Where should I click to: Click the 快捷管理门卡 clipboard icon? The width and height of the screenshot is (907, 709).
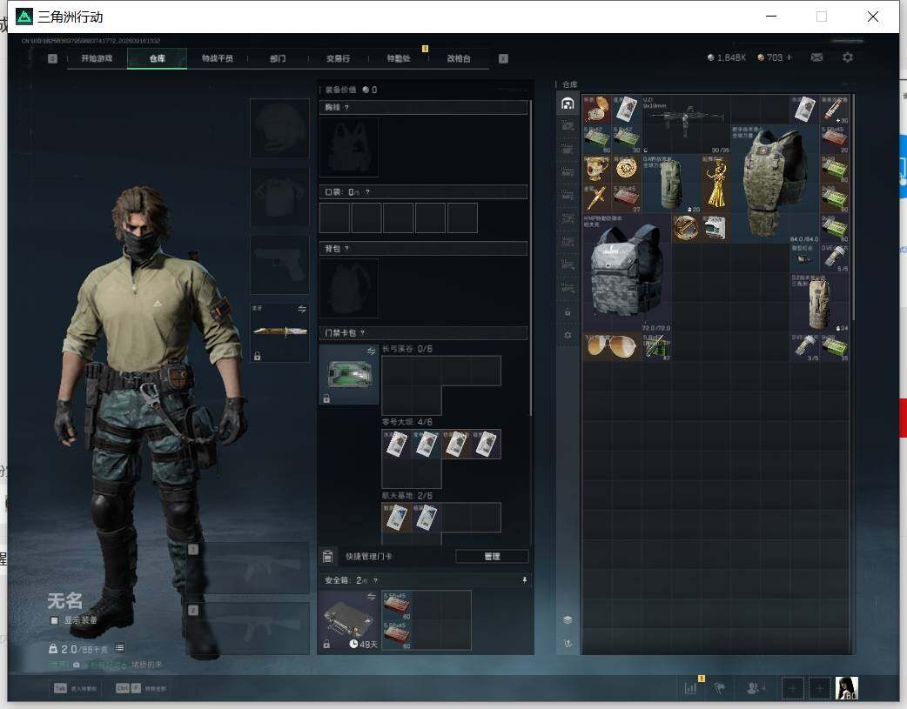pyautogui.click(x=327, y=557)
